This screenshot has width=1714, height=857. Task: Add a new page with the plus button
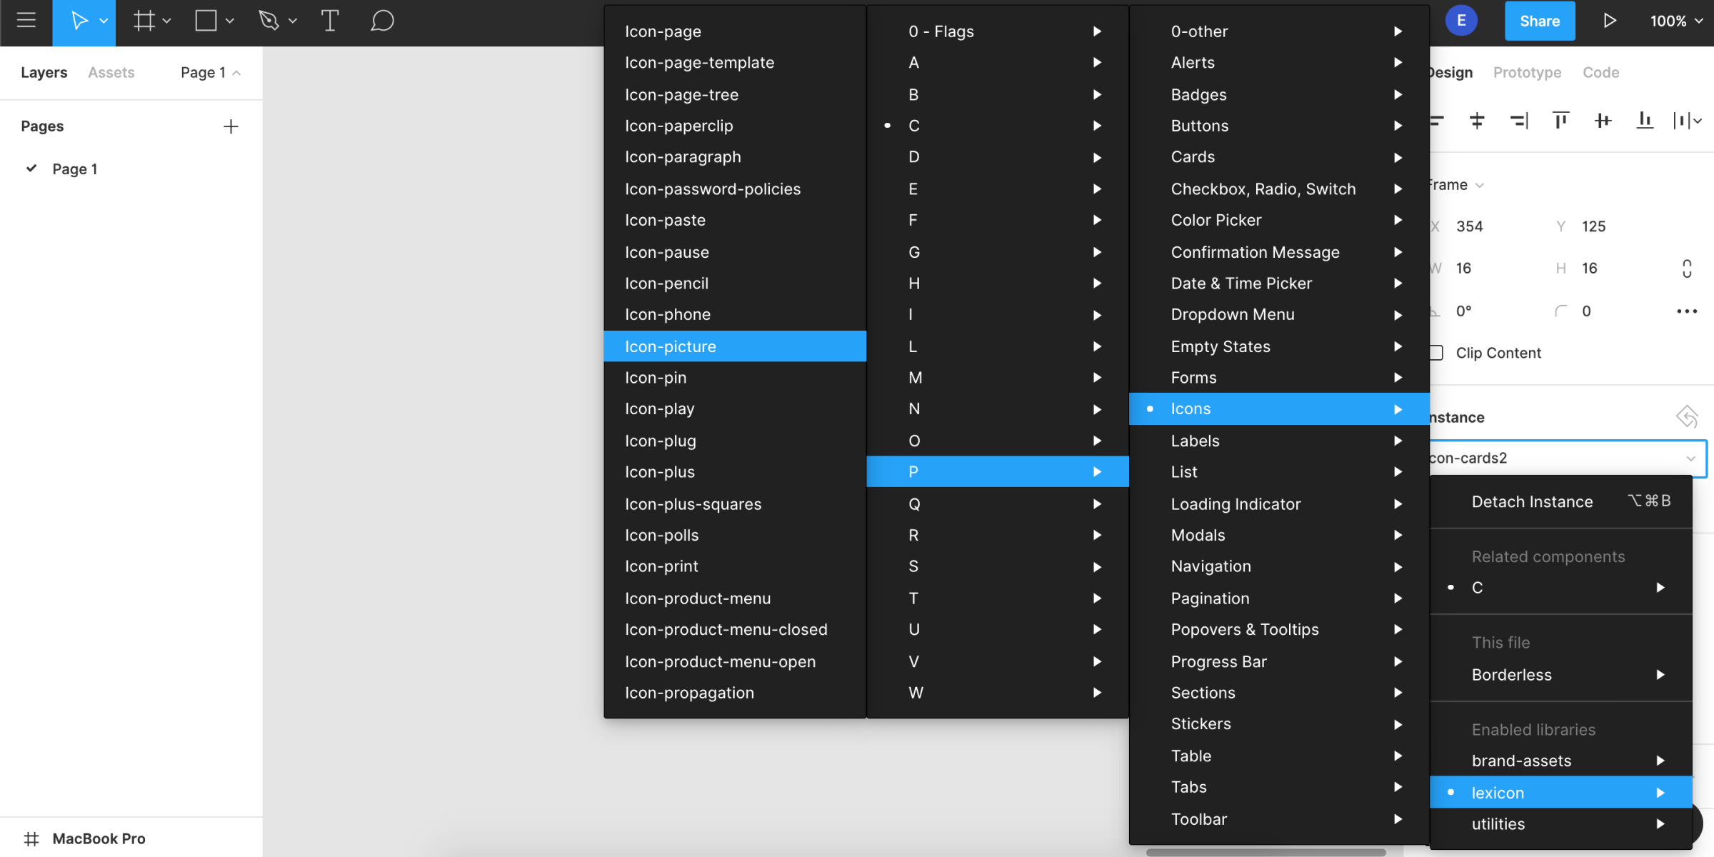231,126
